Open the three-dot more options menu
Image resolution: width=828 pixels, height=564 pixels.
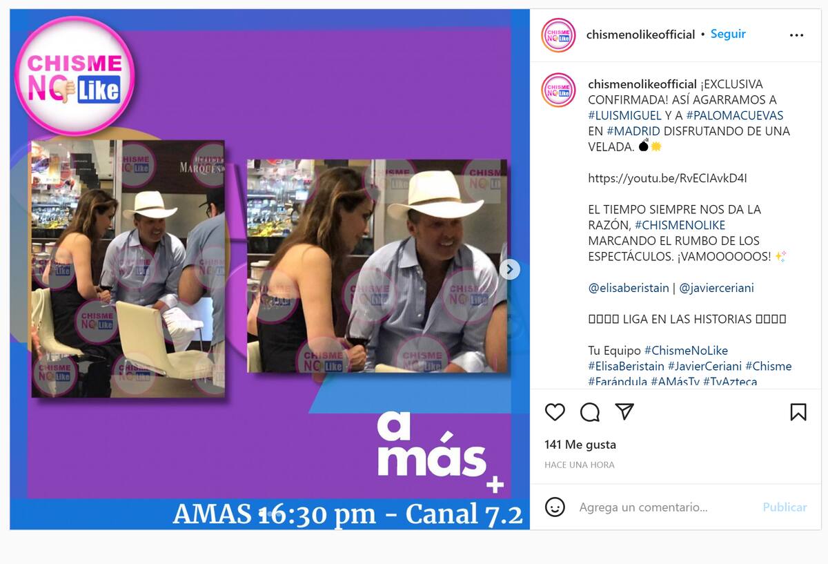(x=796, y=35)
